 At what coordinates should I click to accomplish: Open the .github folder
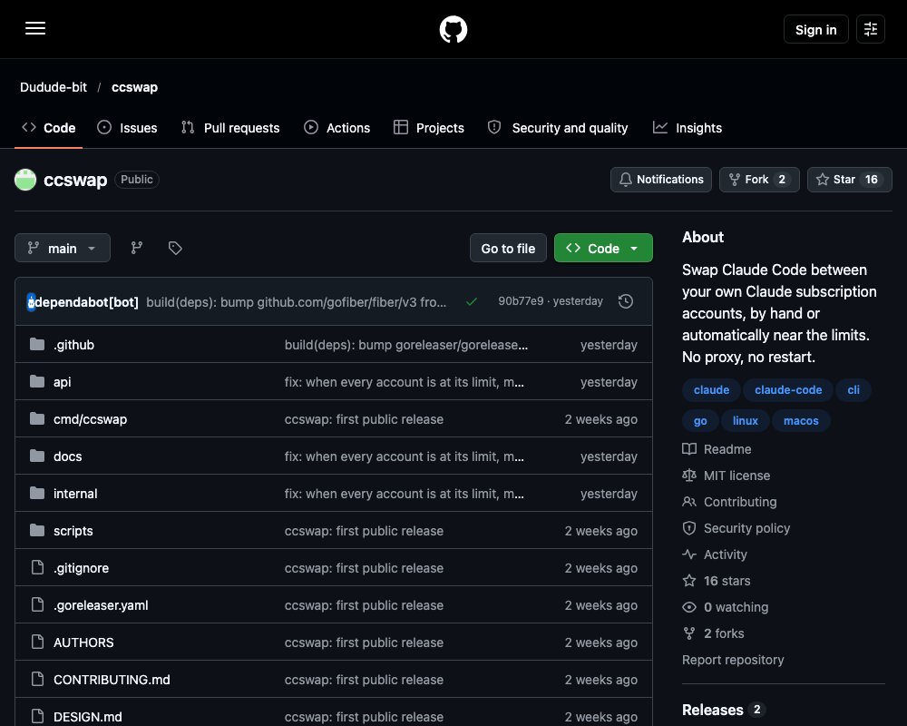[x=74, y=345]
